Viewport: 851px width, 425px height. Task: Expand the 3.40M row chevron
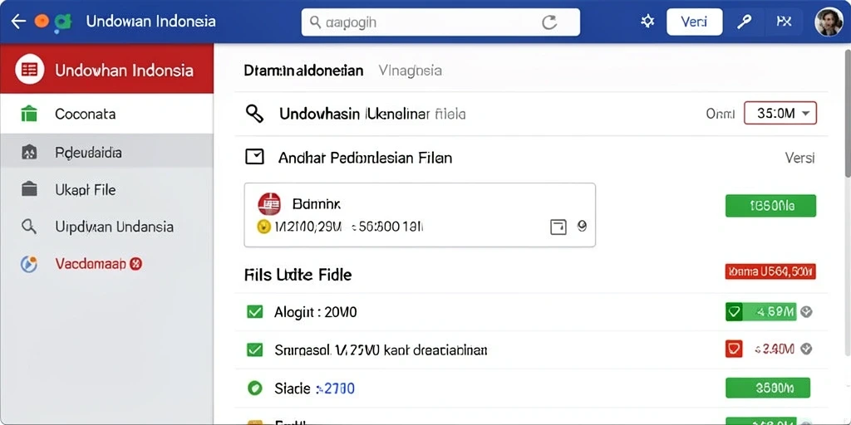pyautogui.click(x=806, y=349)
